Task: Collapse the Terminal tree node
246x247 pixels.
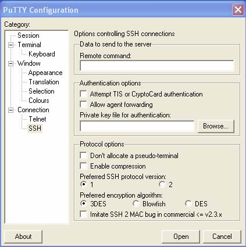Action: (x=11, y=45)
